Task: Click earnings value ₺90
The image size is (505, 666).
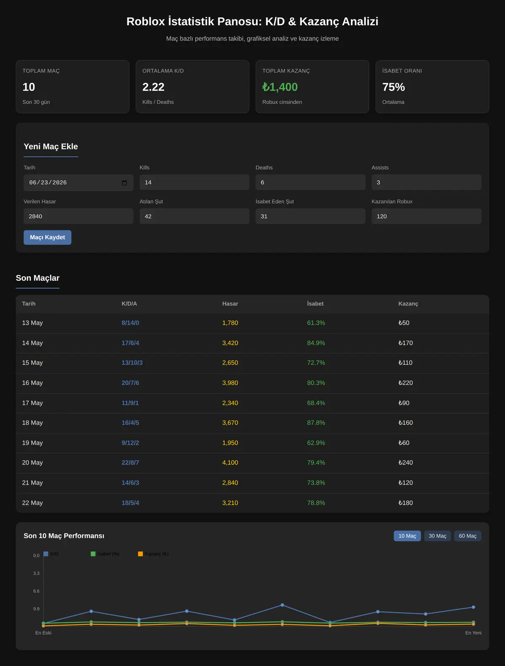Action: coord(404,403)
